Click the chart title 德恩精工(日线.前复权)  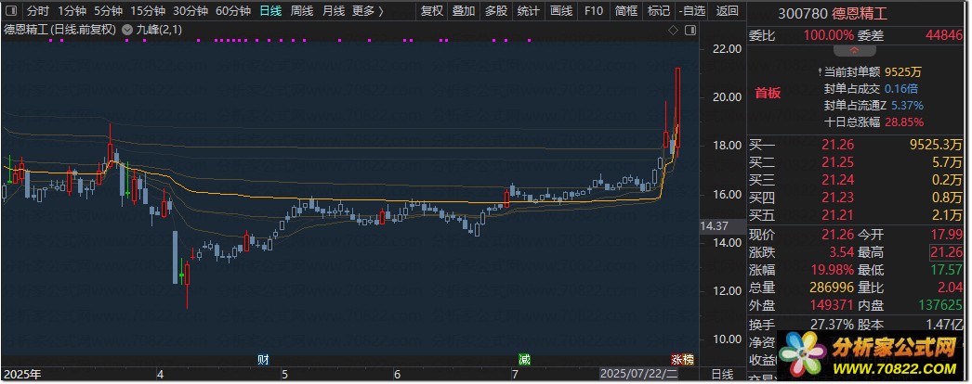60,30
